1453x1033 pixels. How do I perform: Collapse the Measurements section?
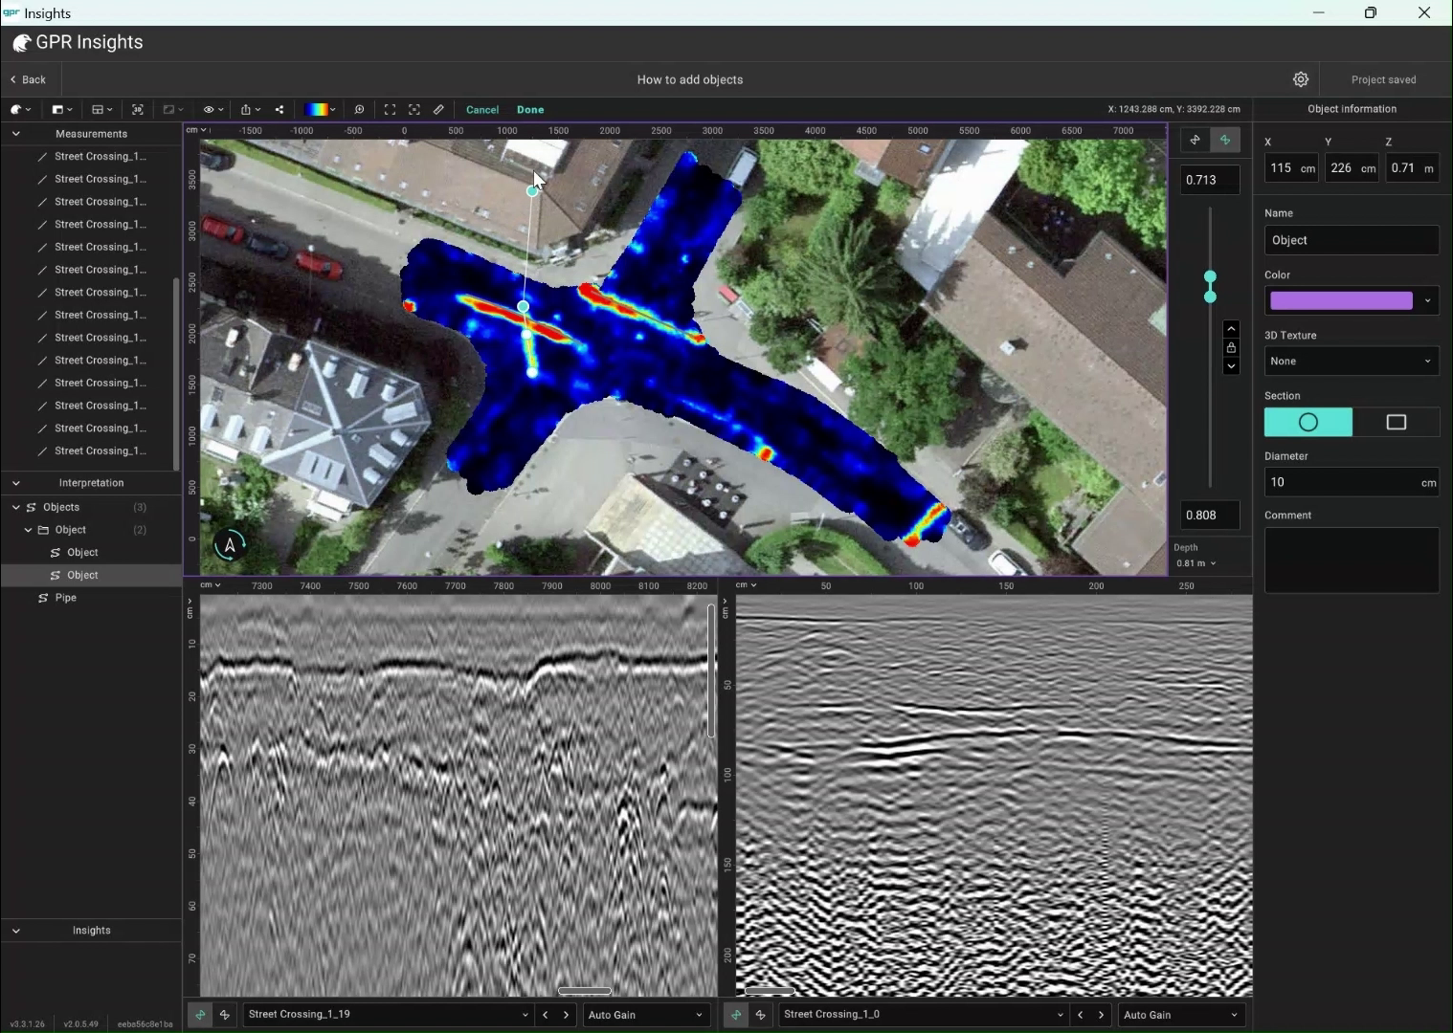click(x=16, y=134)
